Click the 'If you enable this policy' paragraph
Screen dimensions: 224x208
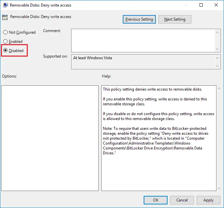click(x=155, y=101)
